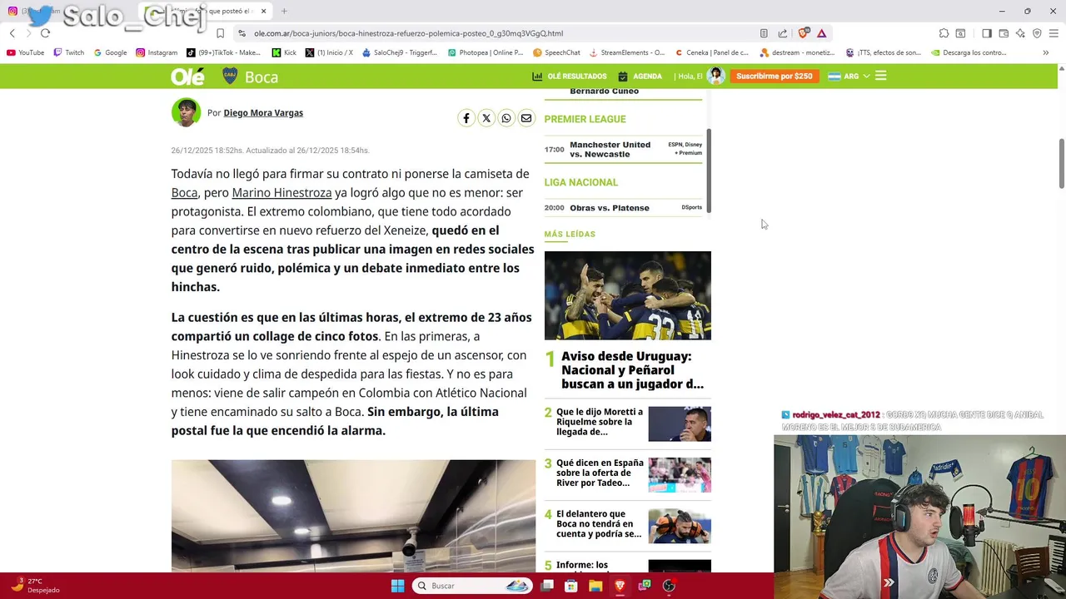Open YouTube bookmark
This screenshot has width=1066, height=599.
point(25,52)
